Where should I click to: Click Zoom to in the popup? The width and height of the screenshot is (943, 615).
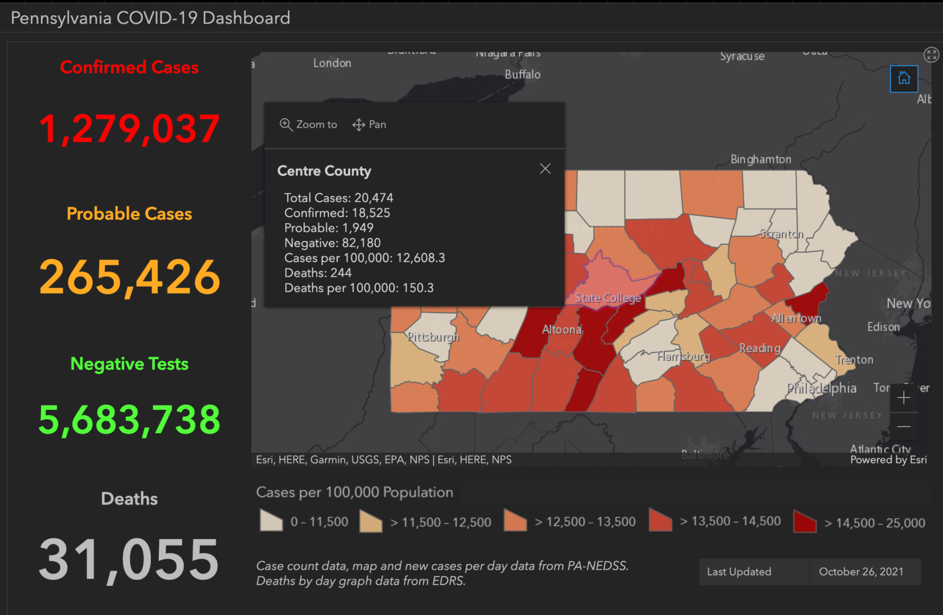(x=309, y=124)
